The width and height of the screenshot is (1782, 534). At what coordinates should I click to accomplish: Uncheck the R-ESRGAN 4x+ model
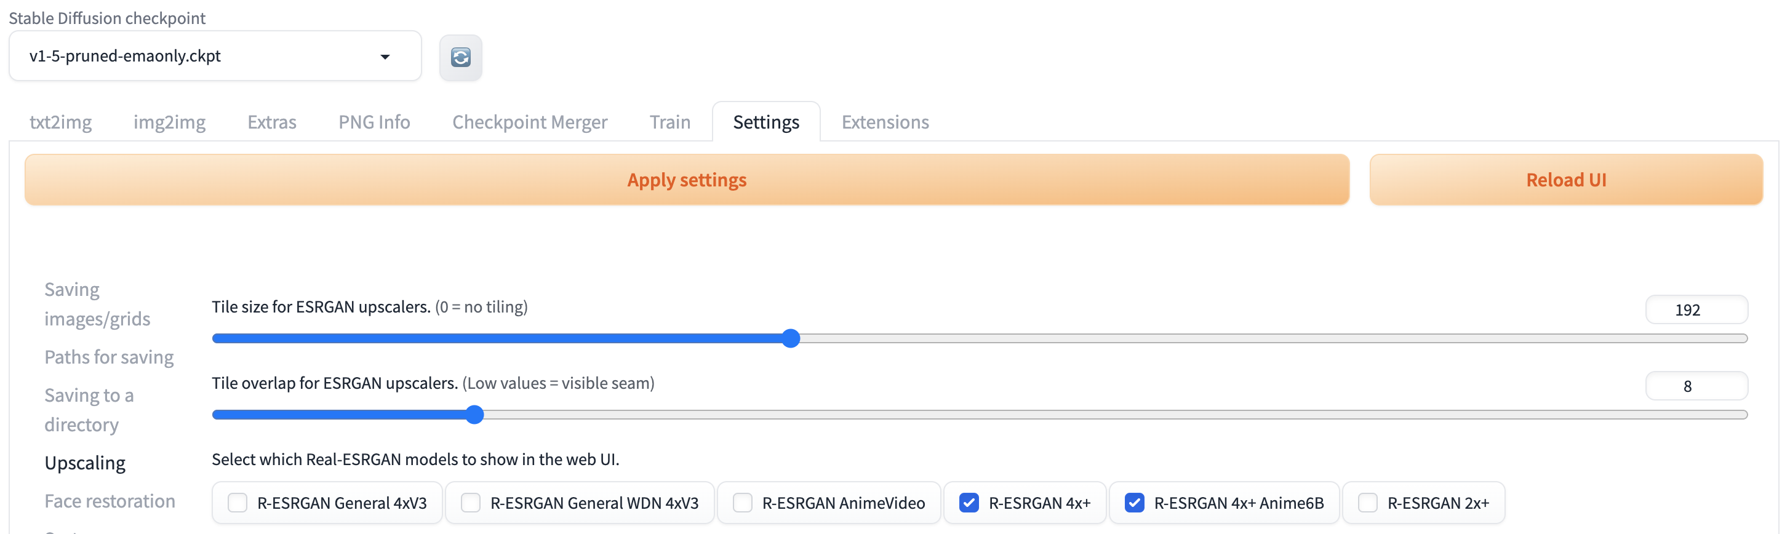pyautogui.click(x=969, y=503)
